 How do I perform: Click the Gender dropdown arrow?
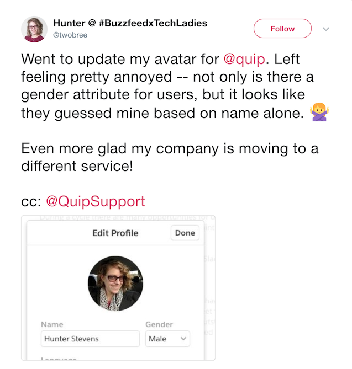(x=183, y=339)
